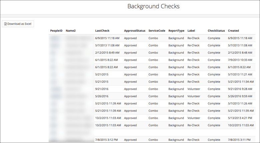Image resolution: width=260 pixels, height=143 pixels.
Task: Click Complete status in 5/7/2013 11:26 AM row
Action: (x=214, y=104)
